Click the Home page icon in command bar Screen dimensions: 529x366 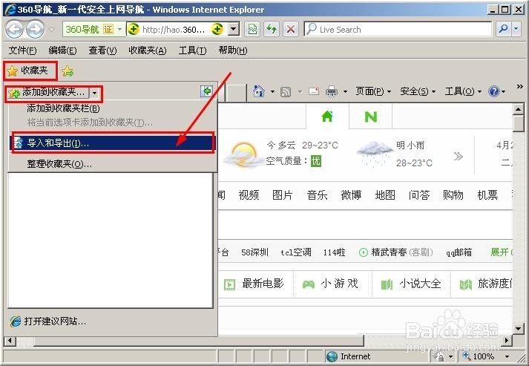258,91
